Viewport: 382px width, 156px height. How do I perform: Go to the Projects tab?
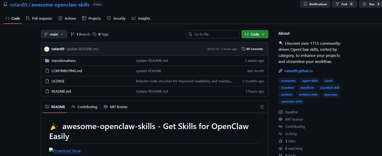[x=91, y=18]
